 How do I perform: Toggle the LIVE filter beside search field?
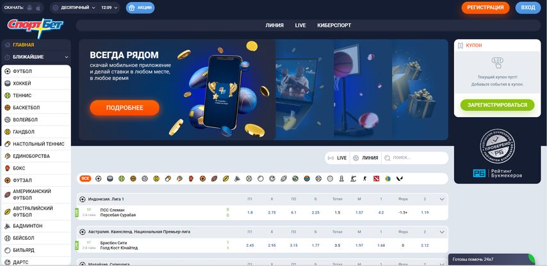click(337, 157)
